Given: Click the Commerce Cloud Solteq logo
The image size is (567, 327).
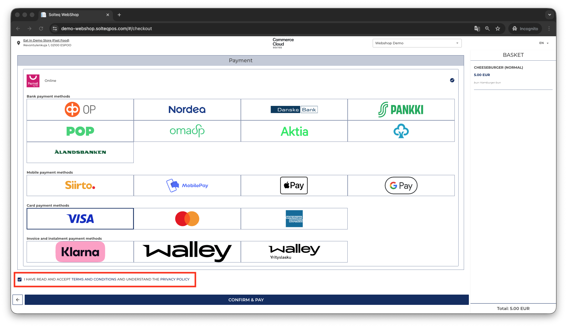Looking at the screenshot, I should pyautogui.click(x=283, y=43).
